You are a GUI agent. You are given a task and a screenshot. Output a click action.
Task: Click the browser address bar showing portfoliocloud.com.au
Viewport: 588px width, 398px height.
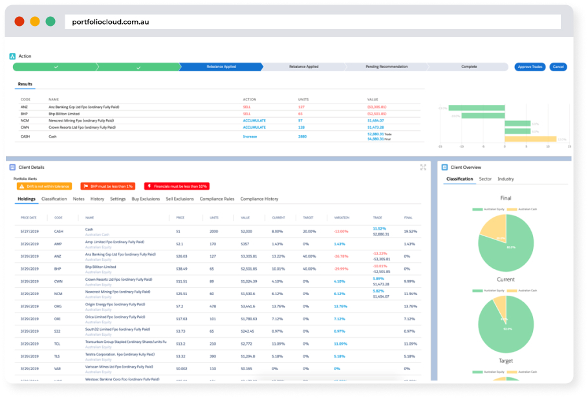click(312, 22)
